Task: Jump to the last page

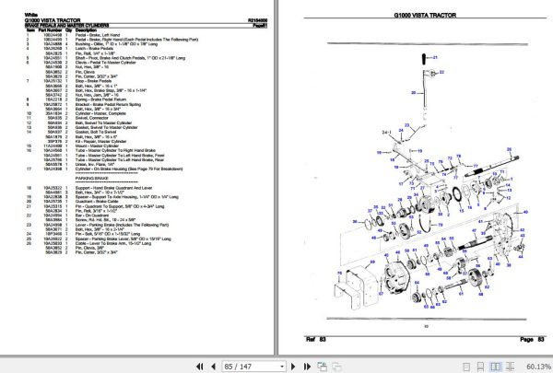Action: (x=307, y=367)
